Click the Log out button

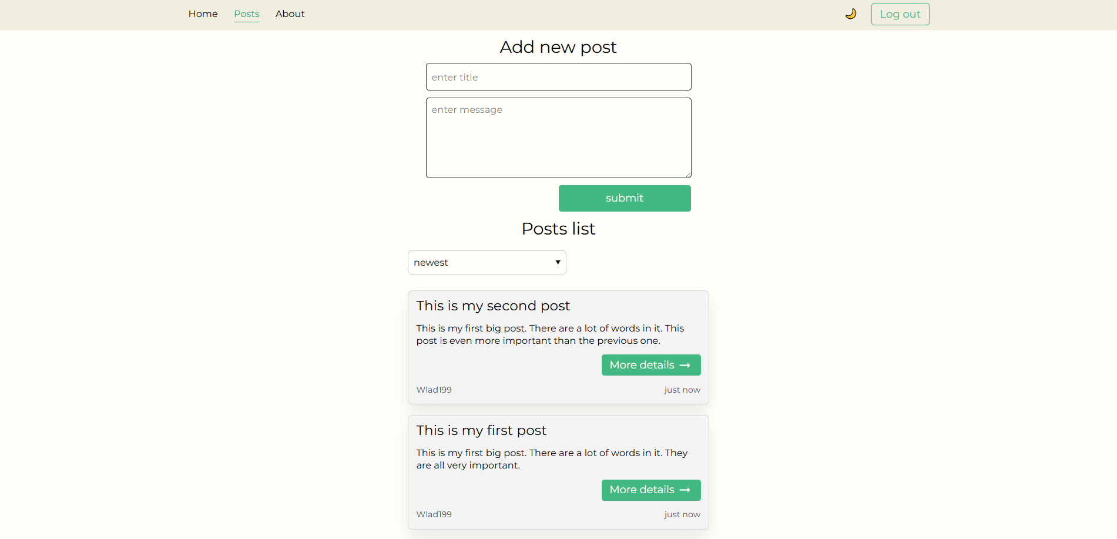point(900,14)
